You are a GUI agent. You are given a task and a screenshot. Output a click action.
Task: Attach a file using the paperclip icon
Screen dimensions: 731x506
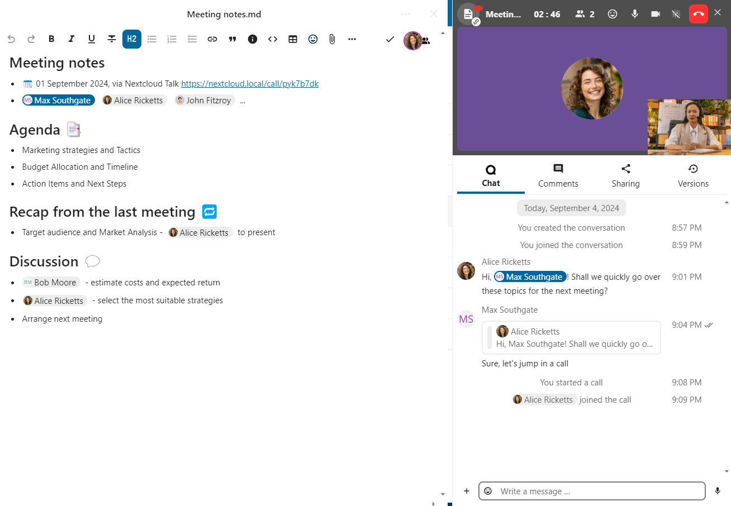332,39
